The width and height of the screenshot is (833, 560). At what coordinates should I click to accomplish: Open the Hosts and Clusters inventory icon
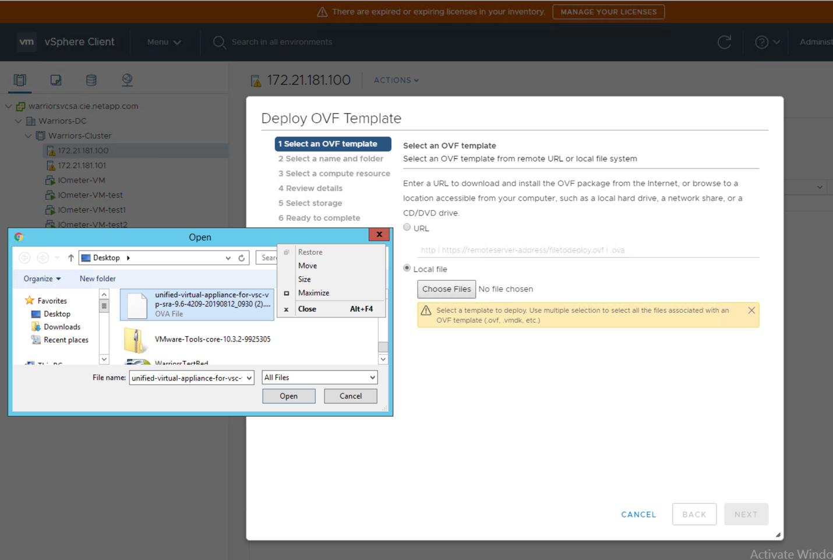[x=20, y=80]
